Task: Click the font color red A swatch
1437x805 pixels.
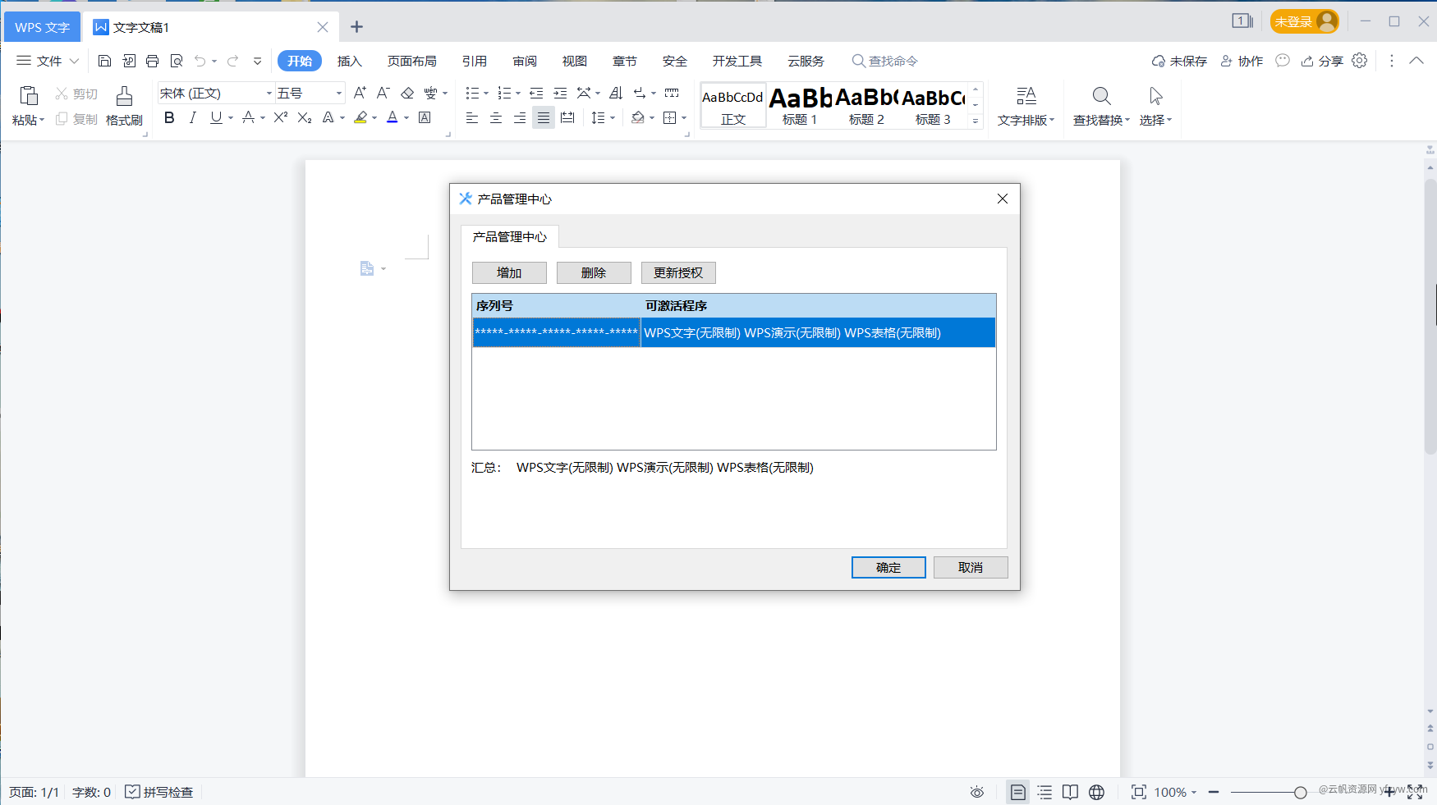Action: (x=393, y=117)
